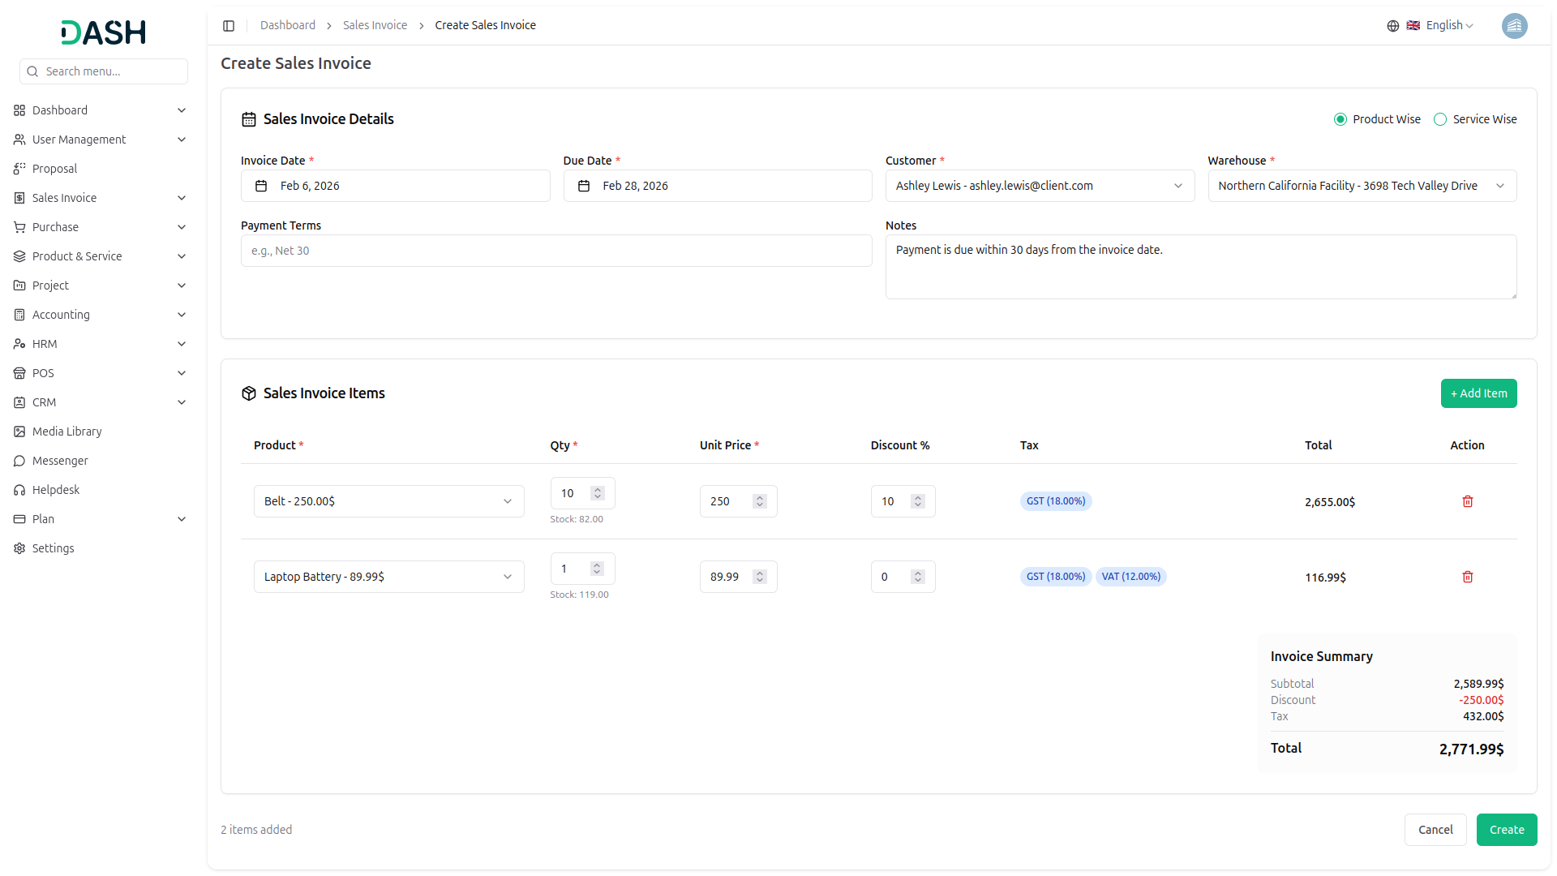Screen dimensions: 1557x876
Task: Click the user avatar icon
Action: pos(1514,26)
